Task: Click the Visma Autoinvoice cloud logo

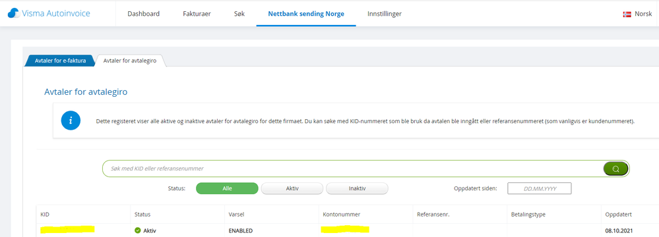Action: [13, 13]
